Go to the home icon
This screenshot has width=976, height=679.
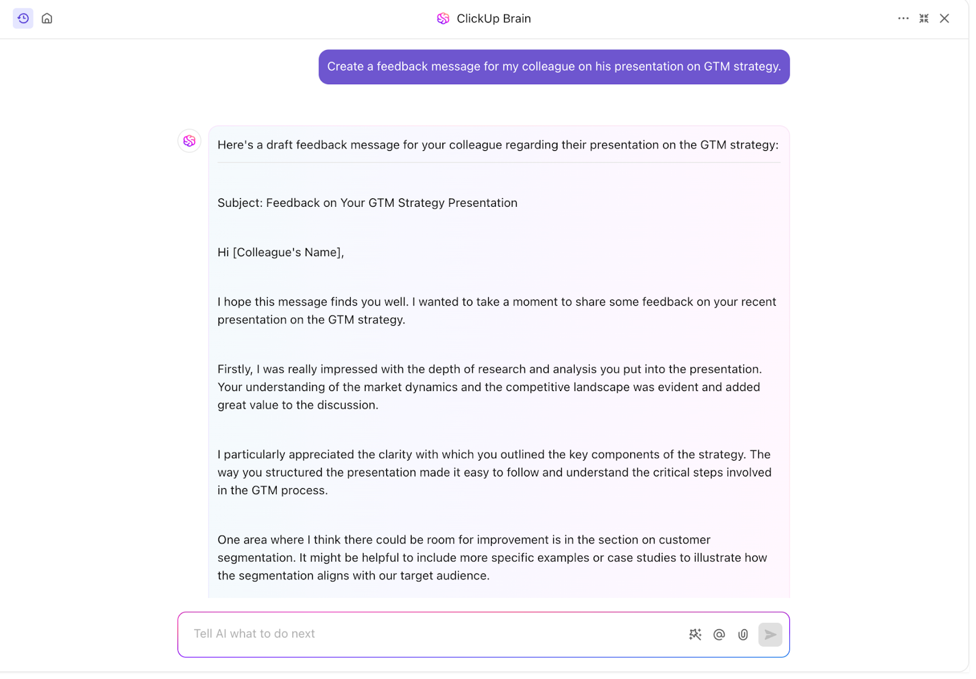coord(47,18)
